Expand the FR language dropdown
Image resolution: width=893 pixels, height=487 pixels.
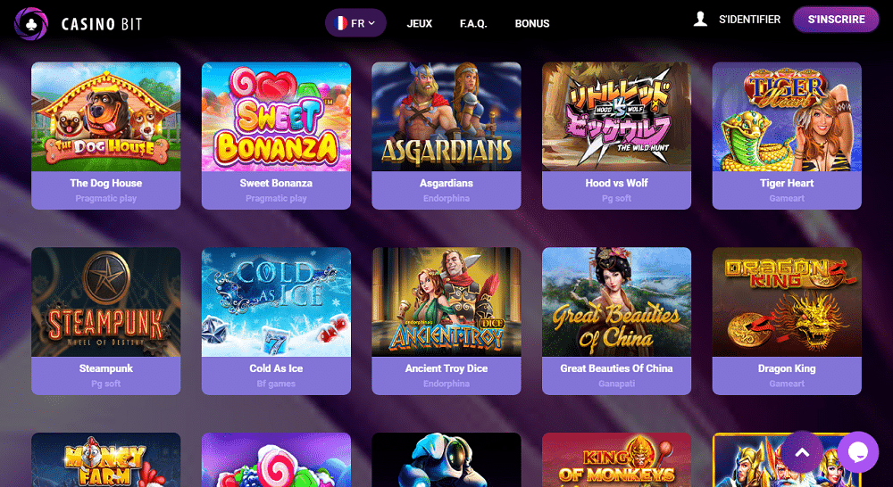point(356,23)
